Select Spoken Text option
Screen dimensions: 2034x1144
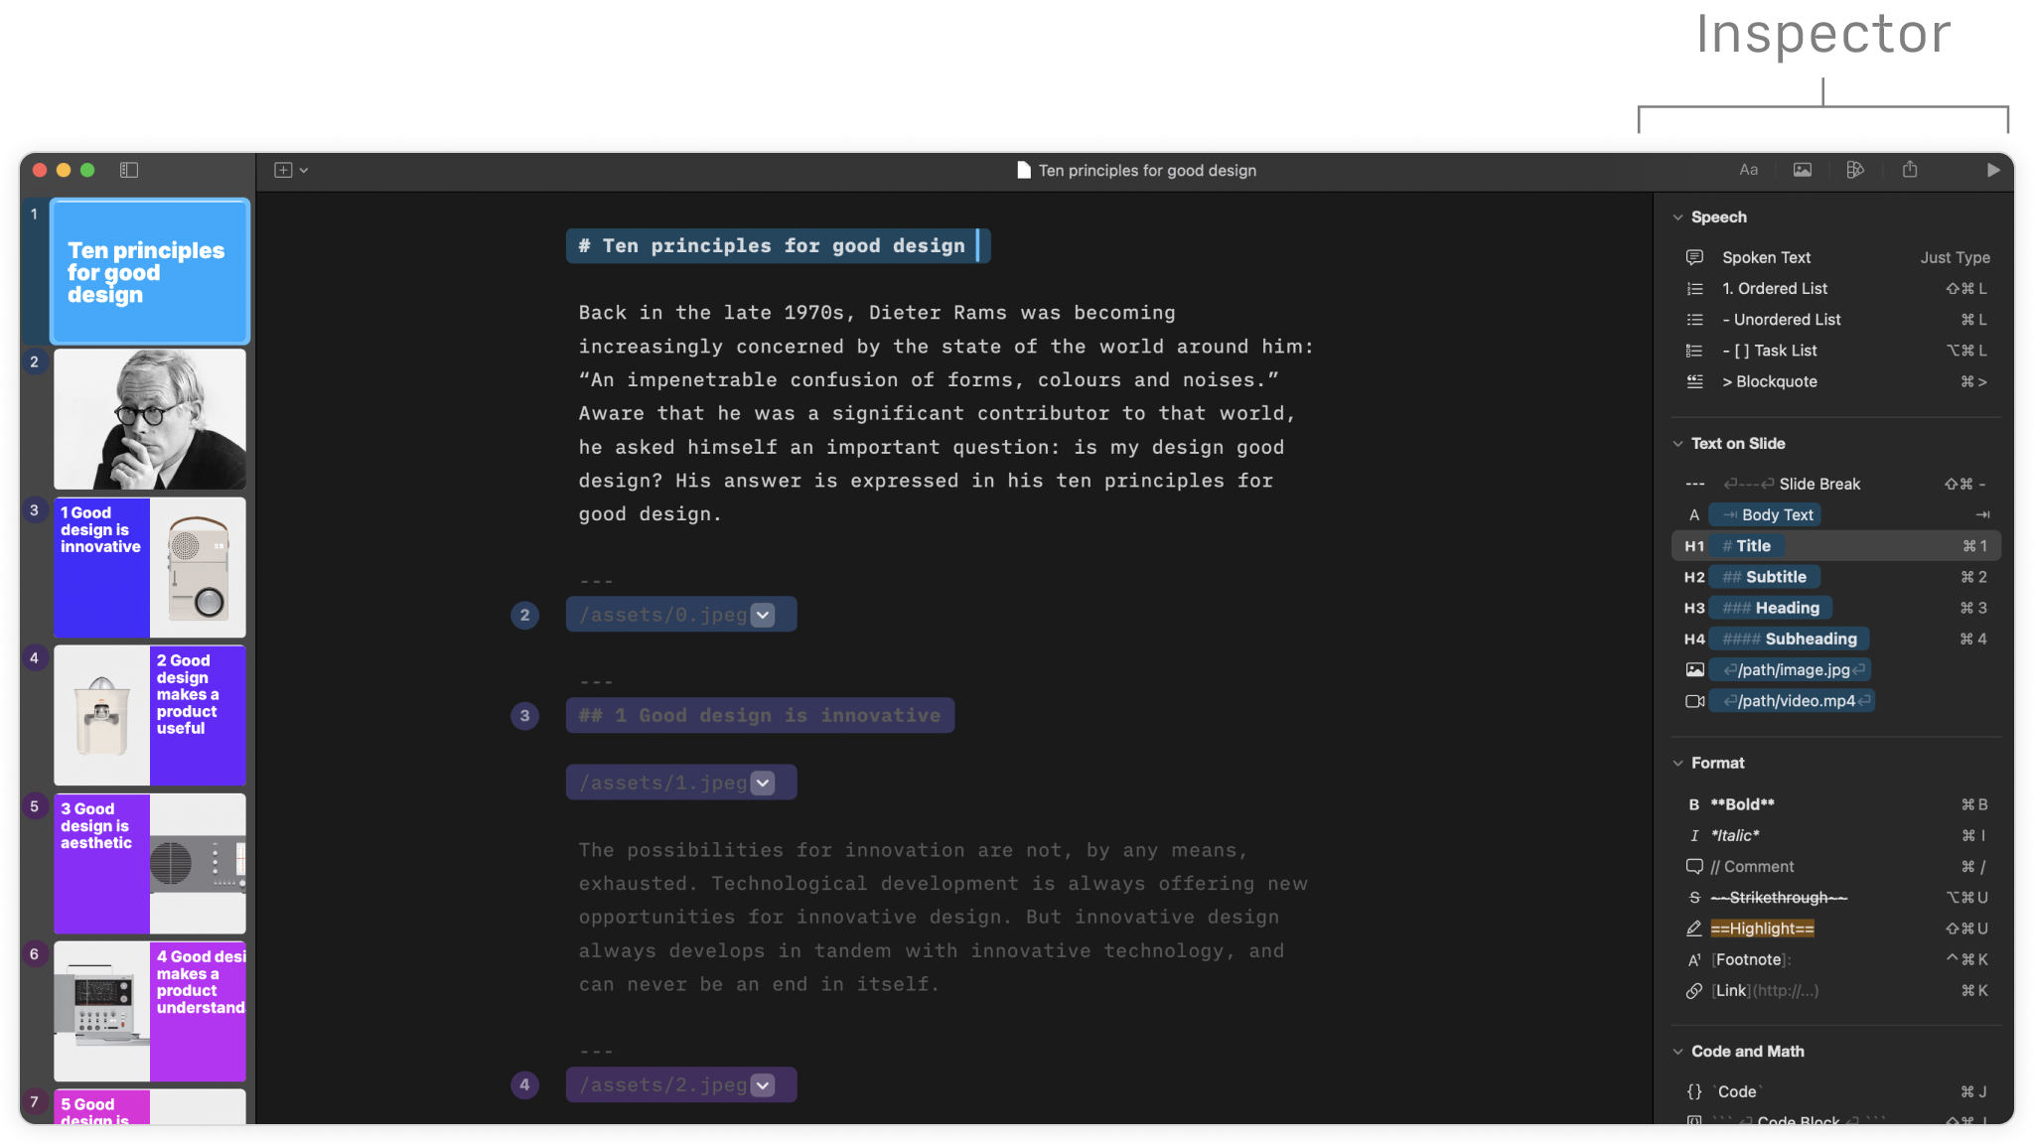coord(1836,257)
